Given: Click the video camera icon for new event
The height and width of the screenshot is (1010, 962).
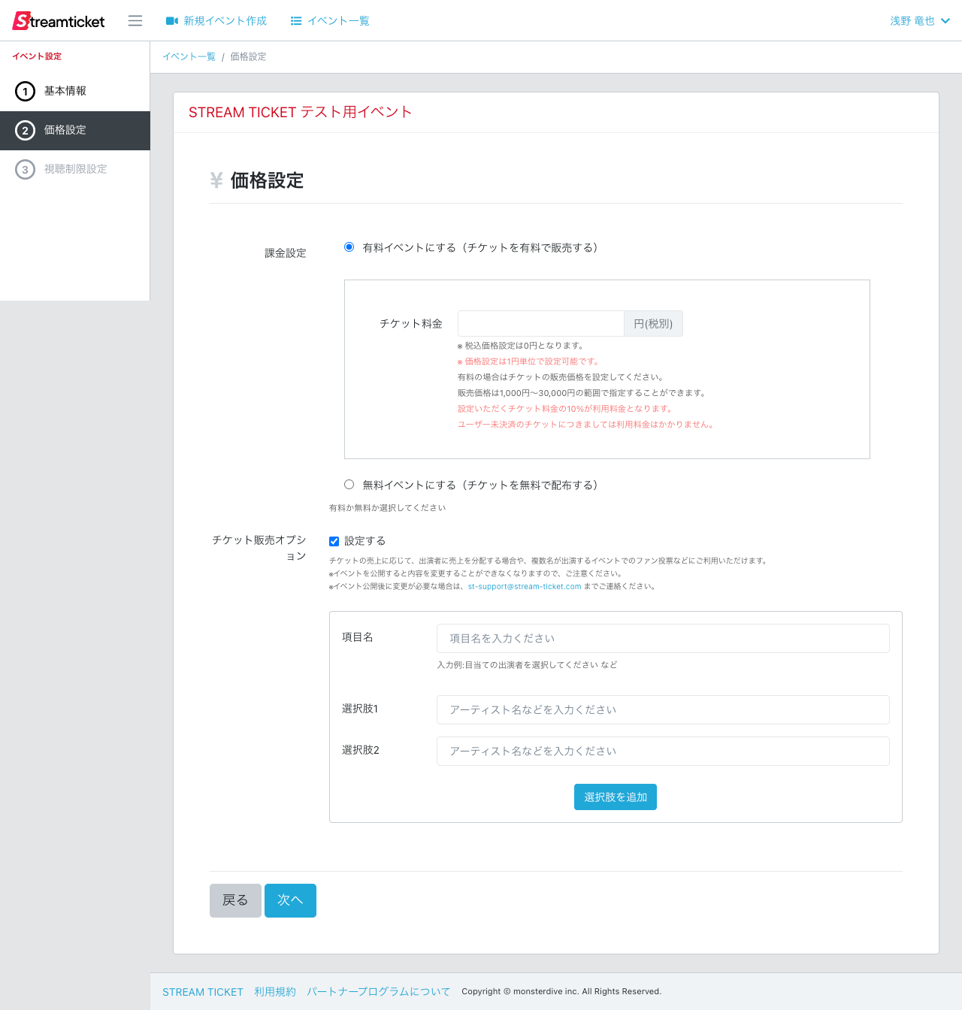Looking at the screenshot, I should [172, 21].
